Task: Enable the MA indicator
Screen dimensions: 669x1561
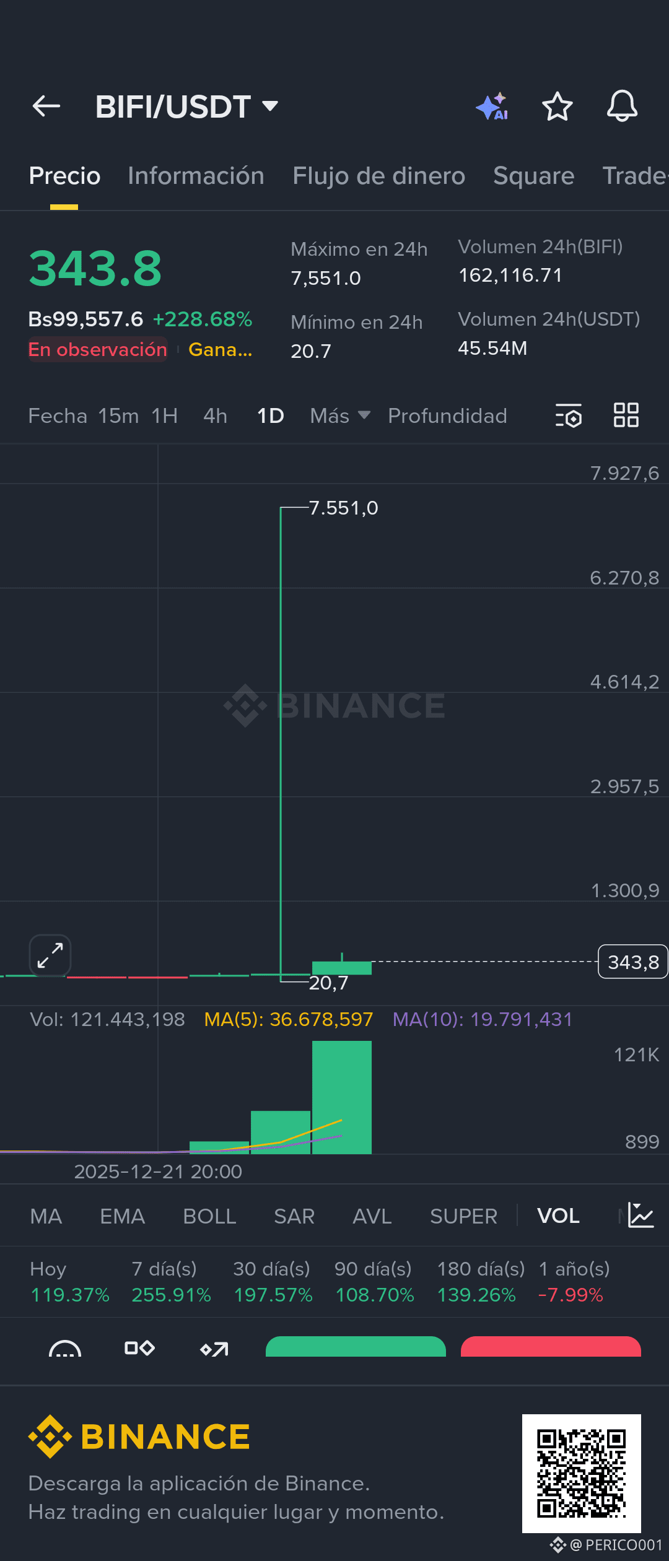Action: point(46,1216)
